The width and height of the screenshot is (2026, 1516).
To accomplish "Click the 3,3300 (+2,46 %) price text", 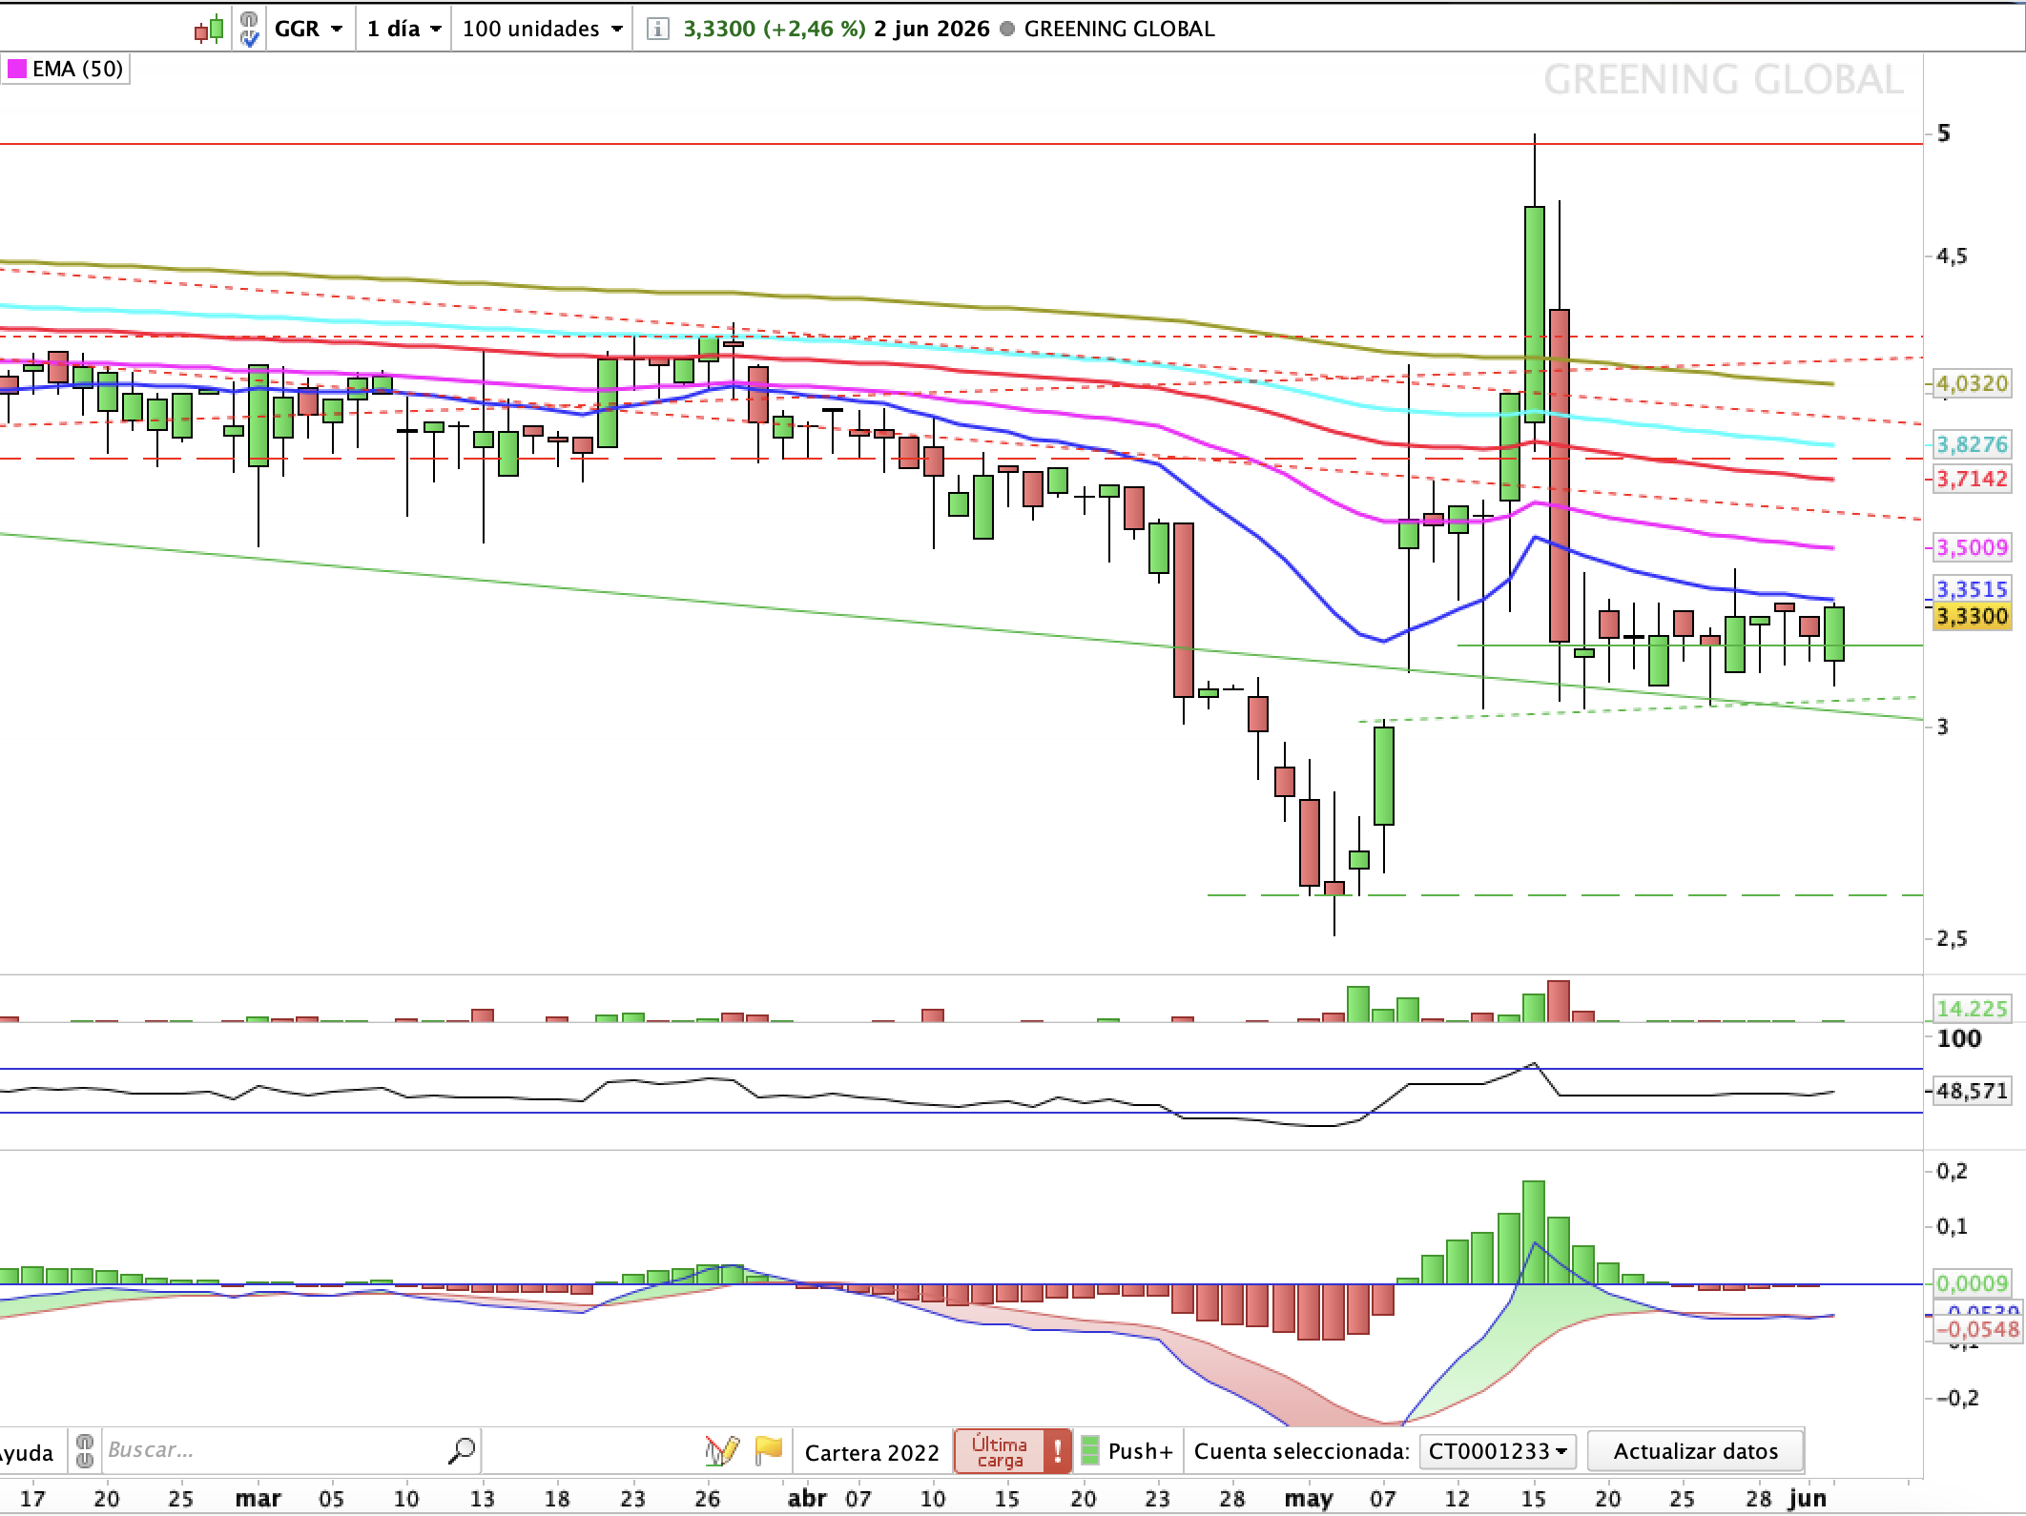I will (775, 29).
